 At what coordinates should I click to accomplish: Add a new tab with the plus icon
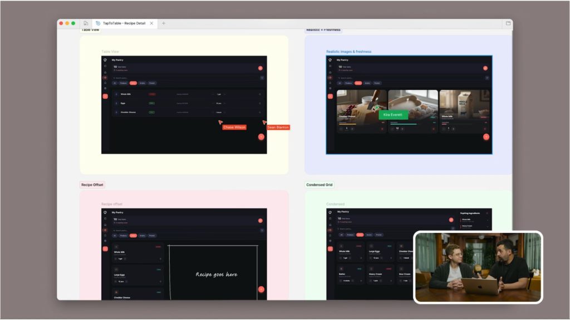pyautogui.click(x=164, y=23)
